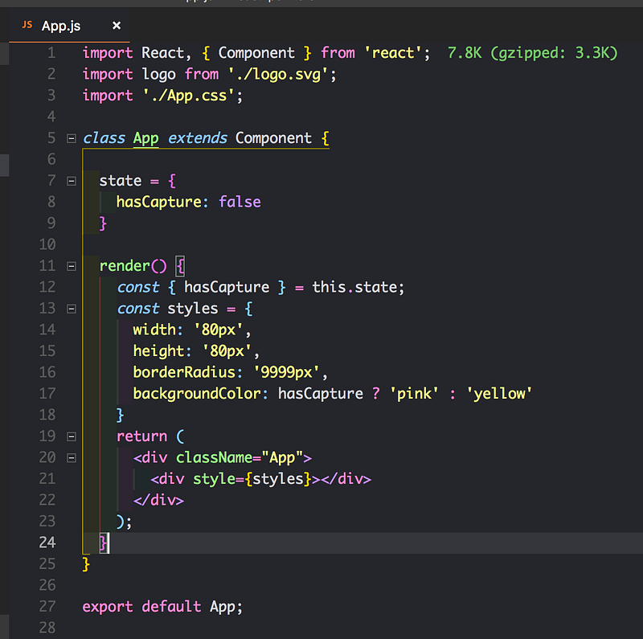
Task: Click line number 24 in the gutter
Action: point(47,543)
